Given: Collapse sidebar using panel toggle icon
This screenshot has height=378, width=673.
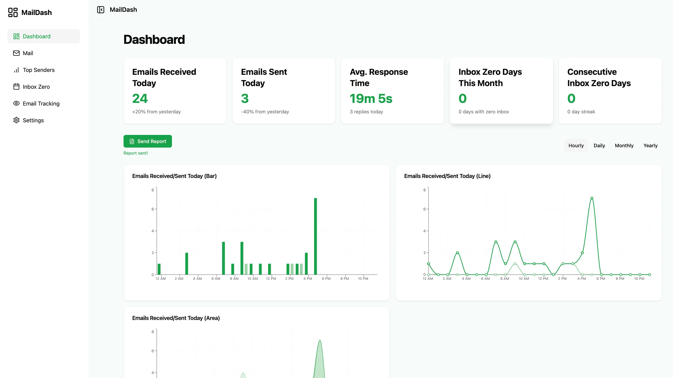Looking at the screenshot, I should pyautogui.click(x=101, y=10).
